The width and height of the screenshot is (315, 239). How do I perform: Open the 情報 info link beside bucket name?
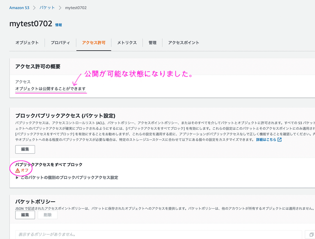pos(58,25)
